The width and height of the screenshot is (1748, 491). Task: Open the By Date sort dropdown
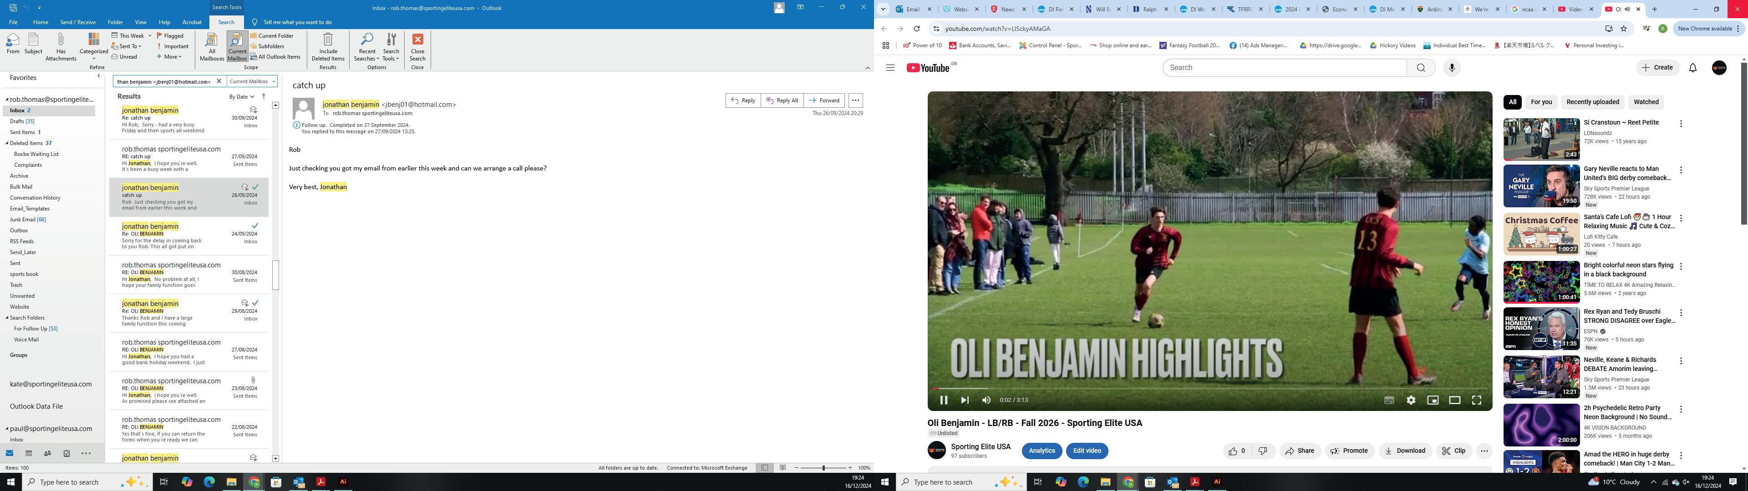point(242,97)
